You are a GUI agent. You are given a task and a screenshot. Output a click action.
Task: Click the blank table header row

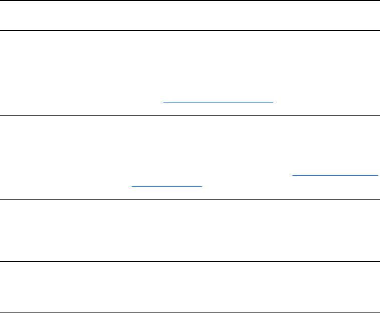click(190, 16)
